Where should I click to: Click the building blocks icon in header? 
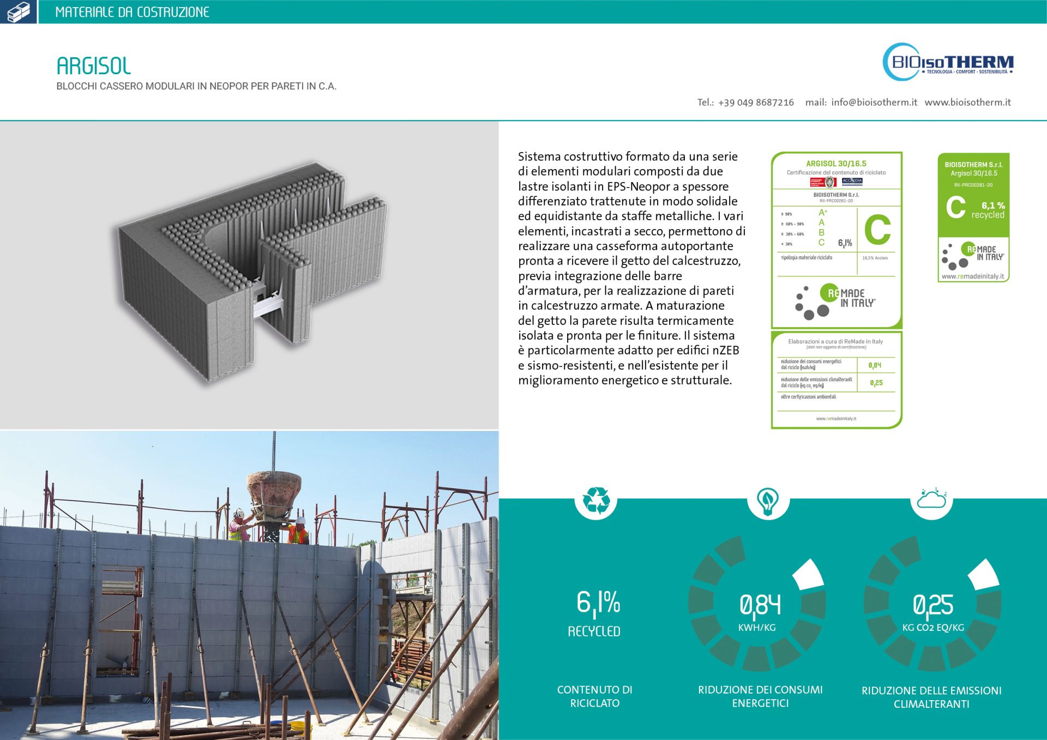(18, 11)
